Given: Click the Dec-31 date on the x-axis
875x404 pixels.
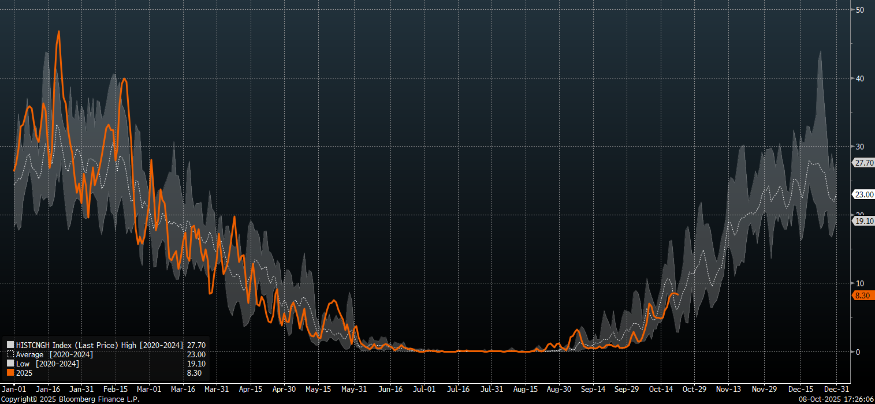Looking at the screenshot, I should 835,390.
